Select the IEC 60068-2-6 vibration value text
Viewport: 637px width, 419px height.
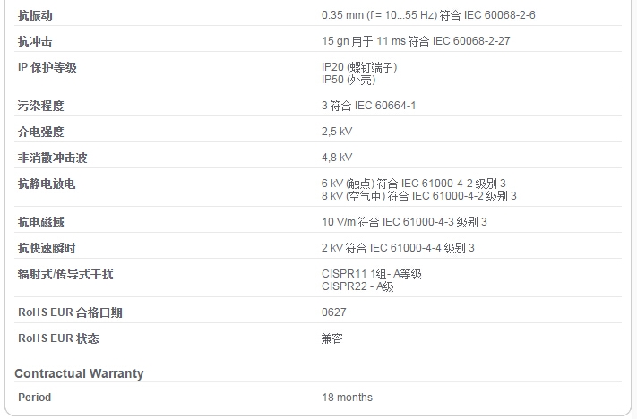(x=428, y=15)
